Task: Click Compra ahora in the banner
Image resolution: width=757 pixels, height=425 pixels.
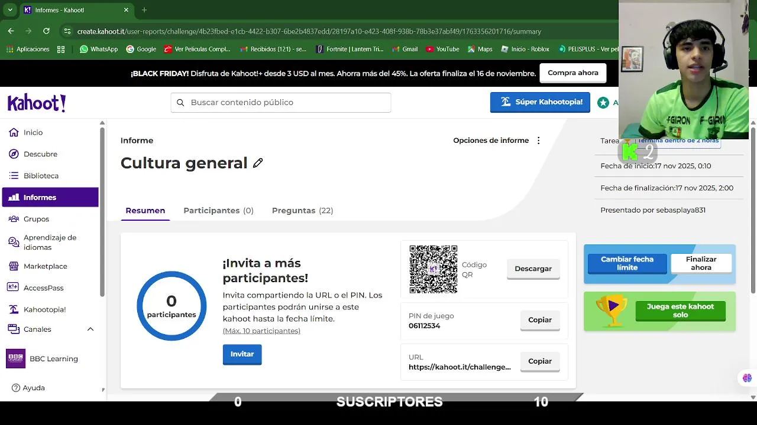Action: [572, 73]
